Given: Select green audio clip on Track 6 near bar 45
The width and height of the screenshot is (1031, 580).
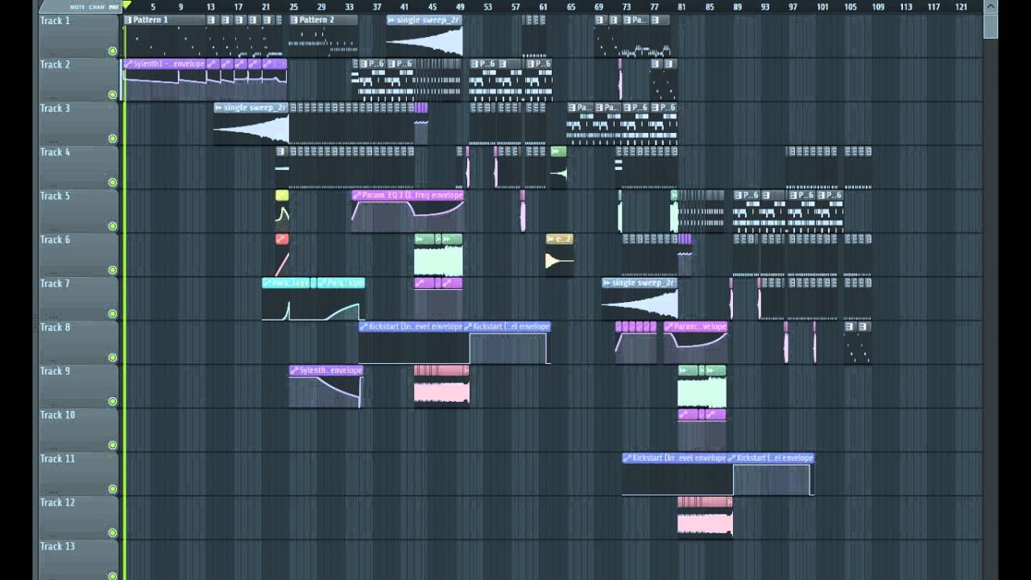Looking at the screenshot, I should [438, 256].
